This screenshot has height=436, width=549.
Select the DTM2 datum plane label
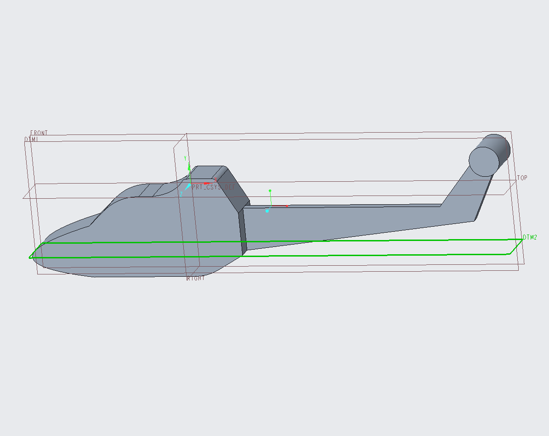pyautogui.click(x=530, y=237)
